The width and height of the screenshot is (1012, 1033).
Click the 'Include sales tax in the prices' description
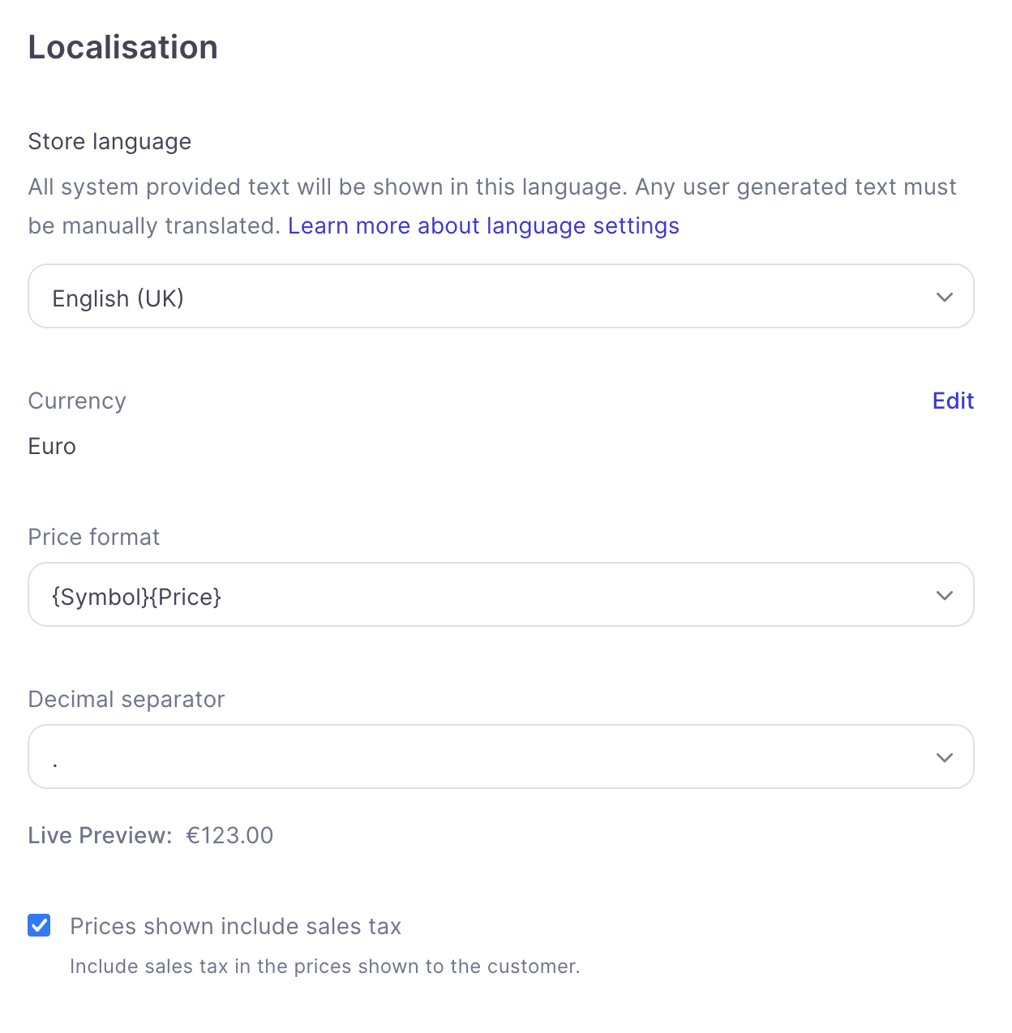coord(324,967)
